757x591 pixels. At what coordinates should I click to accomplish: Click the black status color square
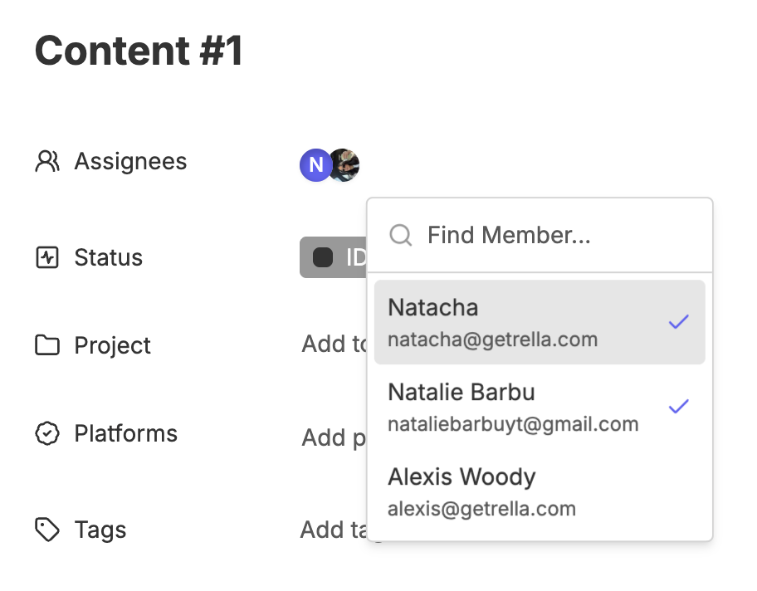click(x=323, y=257)
